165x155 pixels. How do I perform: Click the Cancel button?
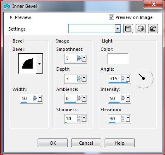pos(86,143)
